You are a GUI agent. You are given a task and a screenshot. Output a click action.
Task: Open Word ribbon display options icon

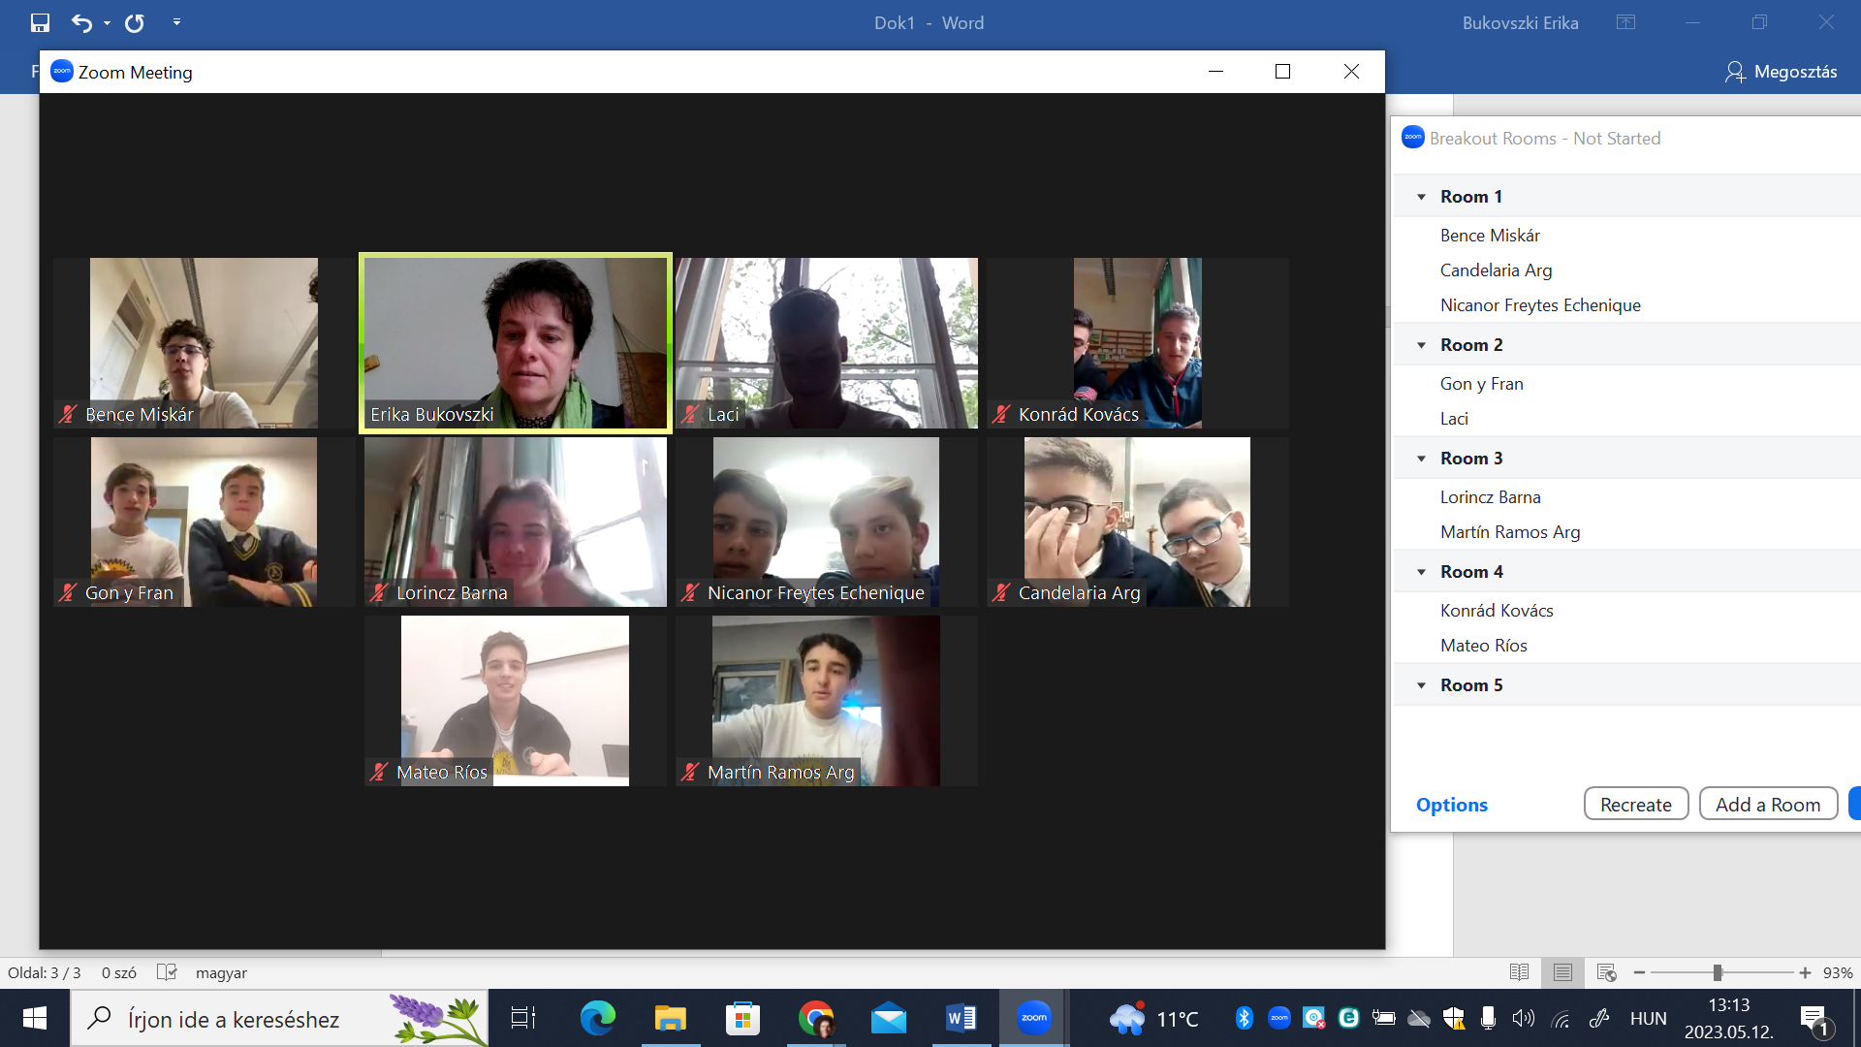click(x=1626, y=22)
